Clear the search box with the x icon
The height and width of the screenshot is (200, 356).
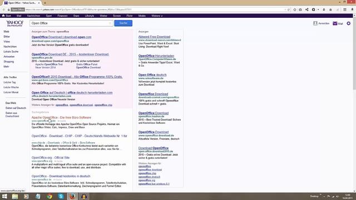click(110, 23)
